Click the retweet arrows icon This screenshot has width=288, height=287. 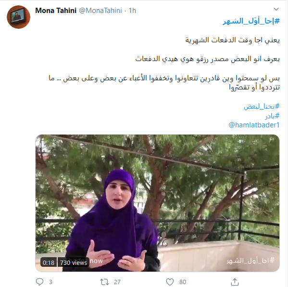pyautogui.click(x=104, y=282)
